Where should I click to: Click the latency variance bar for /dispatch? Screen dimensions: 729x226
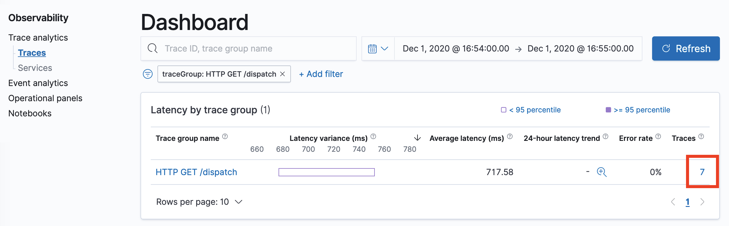point(326,172)
